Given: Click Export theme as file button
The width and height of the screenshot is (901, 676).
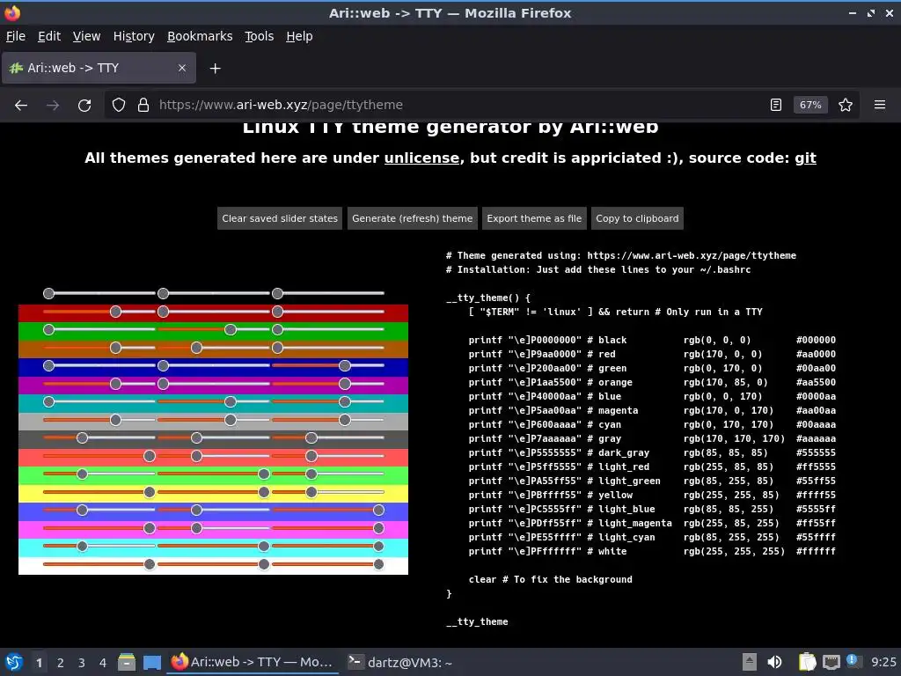Looking at the screenshot, I should click(x=534, y=218).
